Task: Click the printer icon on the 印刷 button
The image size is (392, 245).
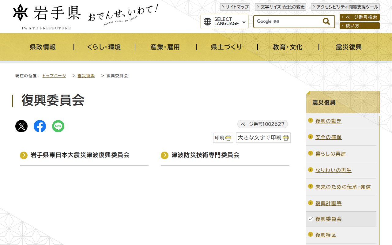Action: 228,138
